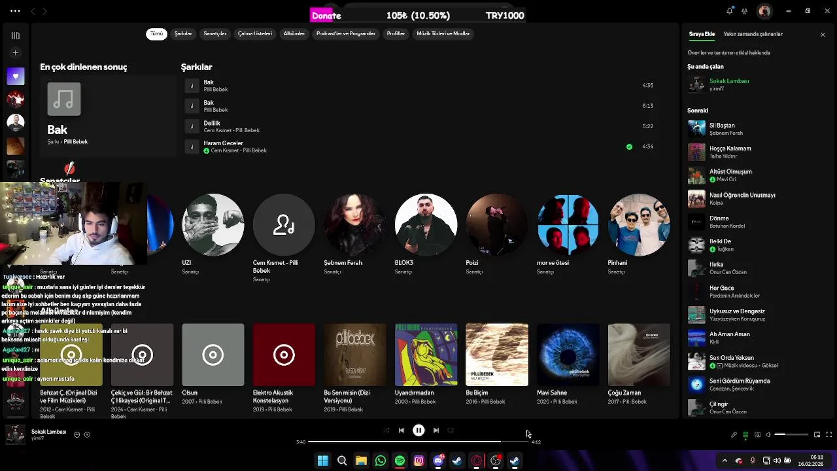Switch to the Sıraya Ekle tab
Viewport: 837px width, 471px height.
[x=702, y=34]
